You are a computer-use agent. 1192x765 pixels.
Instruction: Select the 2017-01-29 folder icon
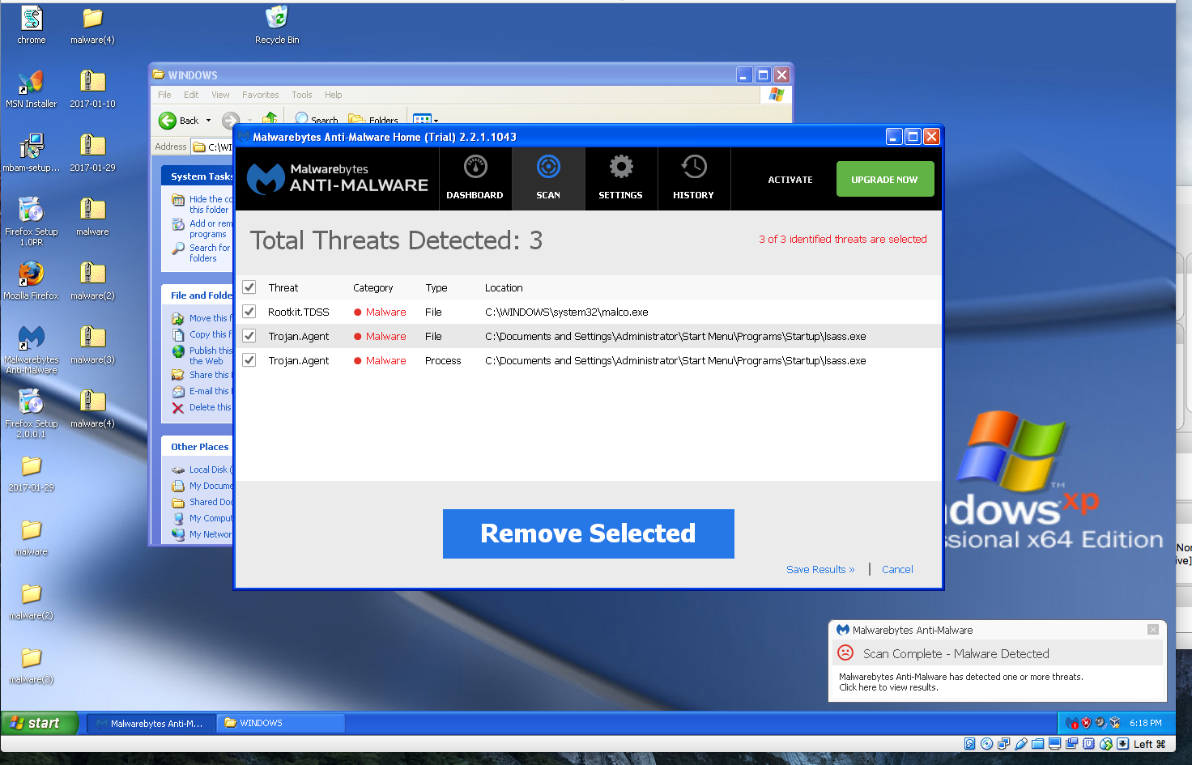click(x=32, y=473)
